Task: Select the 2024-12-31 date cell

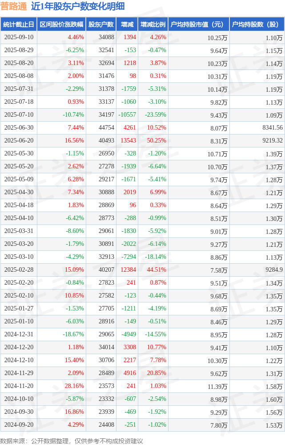Action: point(18,335)
